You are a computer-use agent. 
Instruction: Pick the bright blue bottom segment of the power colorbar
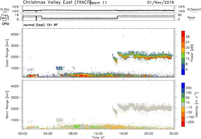[183, 72]
